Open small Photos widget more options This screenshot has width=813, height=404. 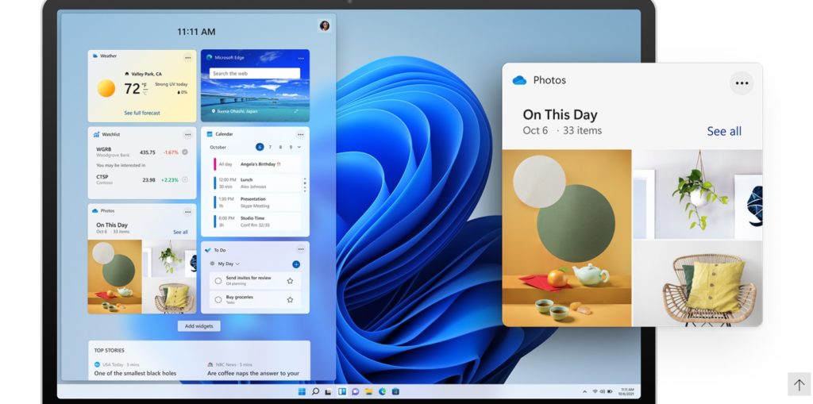[x=187, y=212]
